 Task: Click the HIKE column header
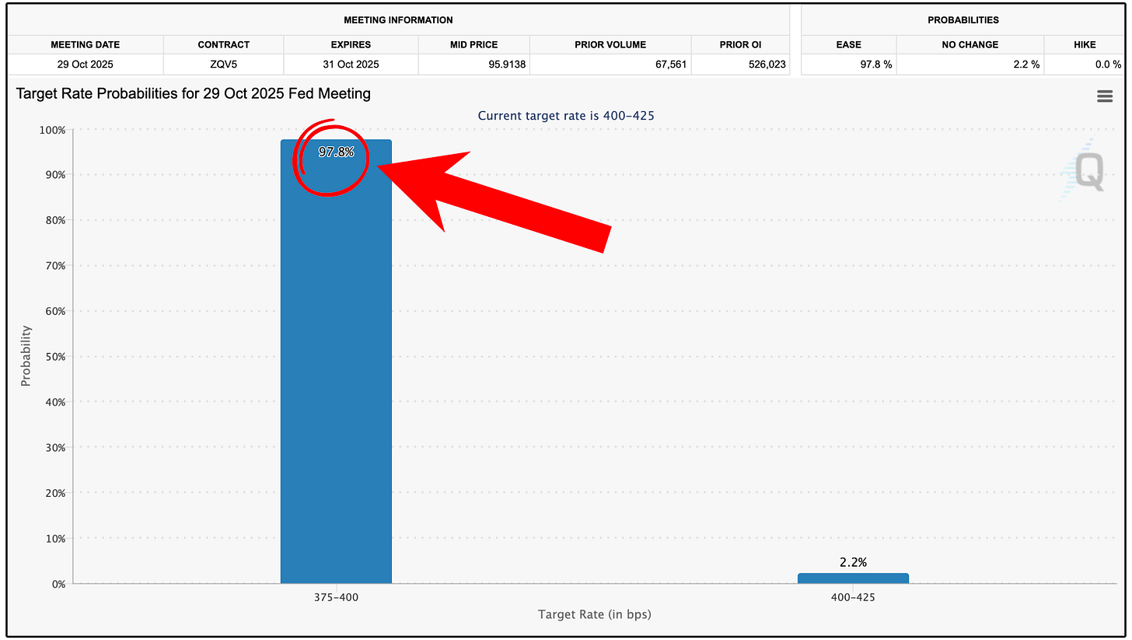tap(1085, 44)
